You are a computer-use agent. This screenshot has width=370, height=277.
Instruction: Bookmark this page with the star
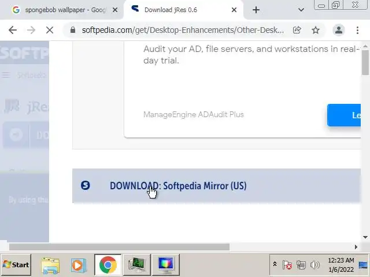[316, 30]
